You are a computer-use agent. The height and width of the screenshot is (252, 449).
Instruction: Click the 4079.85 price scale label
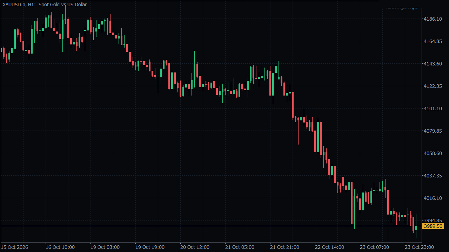[433, 131]
